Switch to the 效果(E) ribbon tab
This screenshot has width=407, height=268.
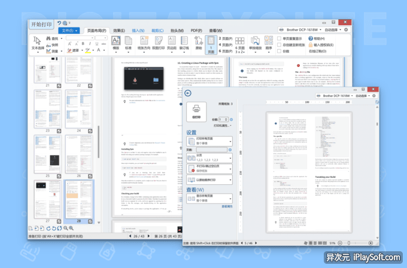119,31
